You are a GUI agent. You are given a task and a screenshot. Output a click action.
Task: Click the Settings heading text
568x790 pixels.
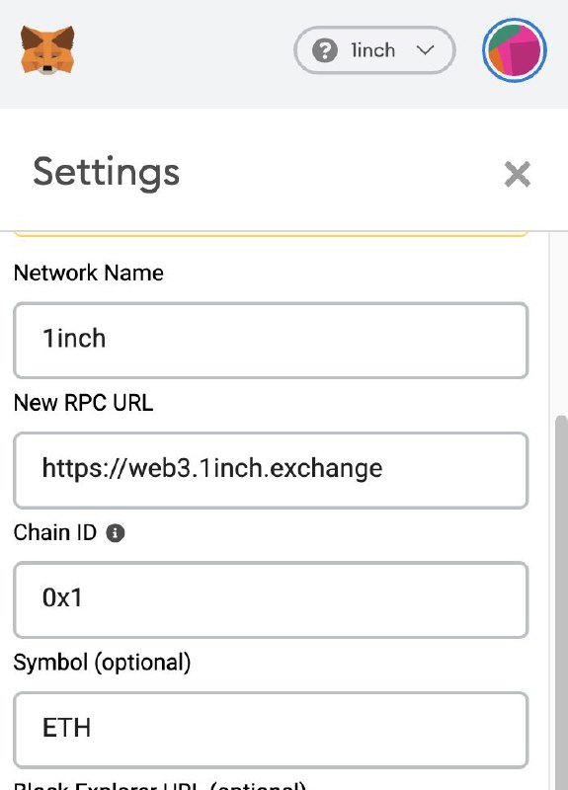coord(107,172)
